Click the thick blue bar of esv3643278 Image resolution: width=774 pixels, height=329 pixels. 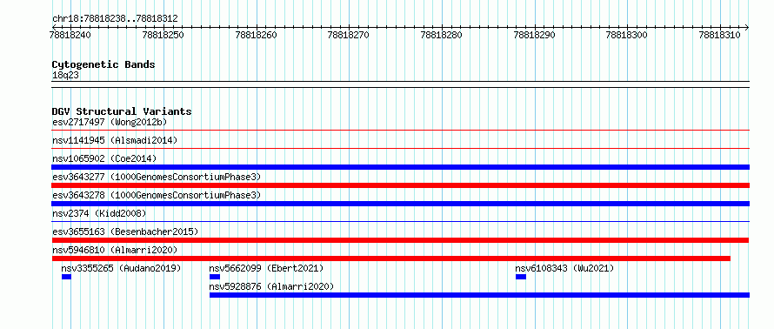pos(401,204)
